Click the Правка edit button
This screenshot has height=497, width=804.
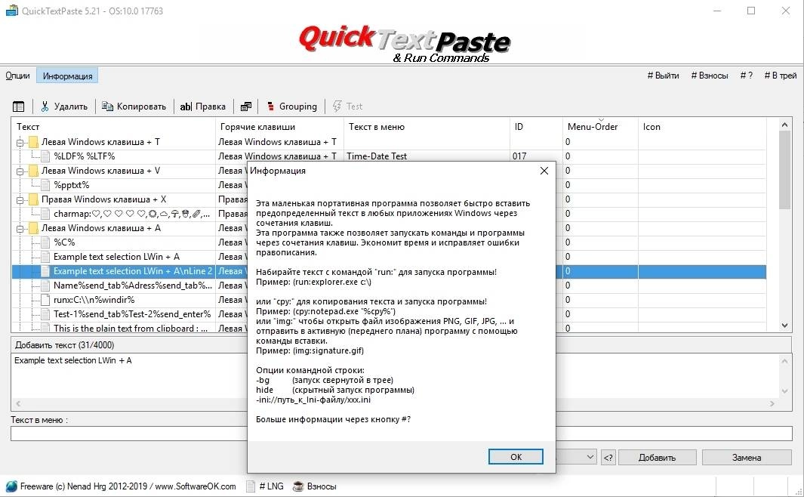(x=203, y=106)
